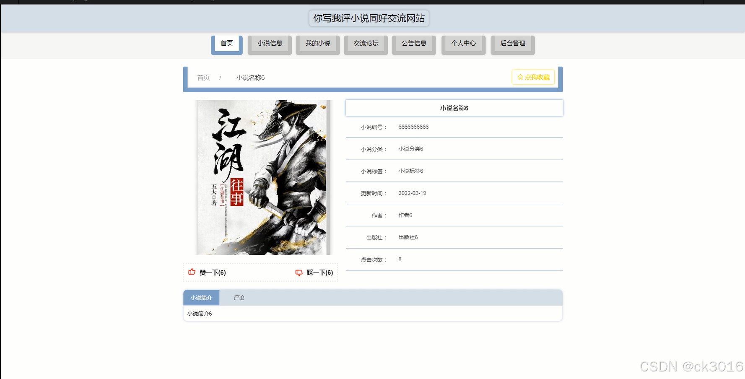Click the novel cover image

(264, 177)
